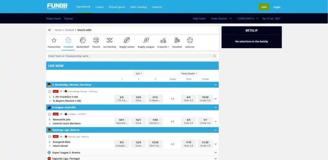328x160 pixels.
Task: Favourite the Ffc Frankfurt II match star
Action: (50, 91)
